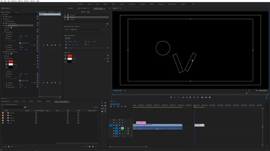Choose the Slip tool

(x=102, y=109)
